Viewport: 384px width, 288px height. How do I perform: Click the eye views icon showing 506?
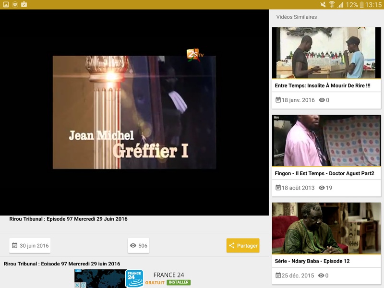133,245
